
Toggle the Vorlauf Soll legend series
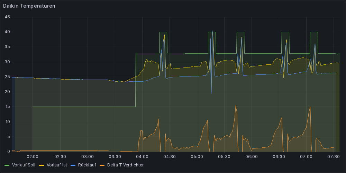click(x=24, y=165)
